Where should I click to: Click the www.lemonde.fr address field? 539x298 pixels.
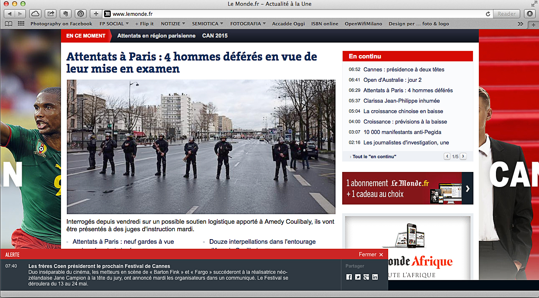tap(297, 14)
